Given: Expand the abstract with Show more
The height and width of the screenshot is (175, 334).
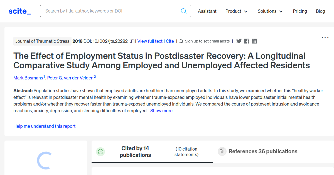Looking at the screenshot, I should point(161,111).
